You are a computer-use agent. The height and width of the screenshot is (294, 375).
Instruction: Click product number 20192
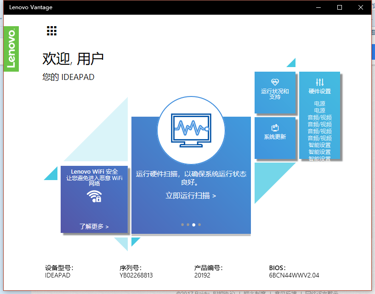202,275
